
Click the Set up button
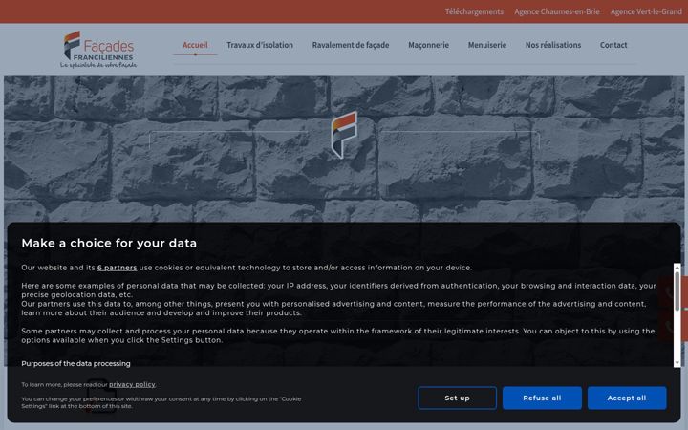(x=457, y=398)
